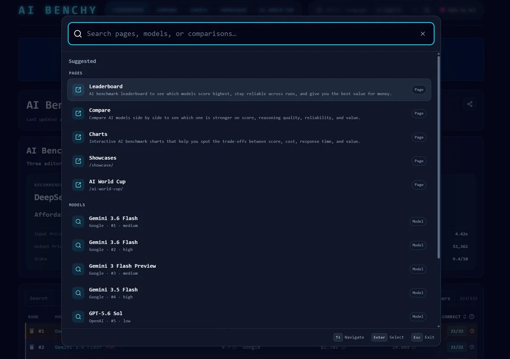Open the AI World Cup page result

(249, 185)
